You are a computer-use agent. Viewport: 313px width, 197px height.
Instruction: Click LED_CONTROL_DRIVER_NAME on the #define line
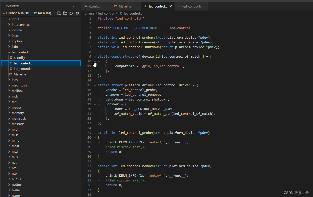pyautogui.click(x=135, y=28)
